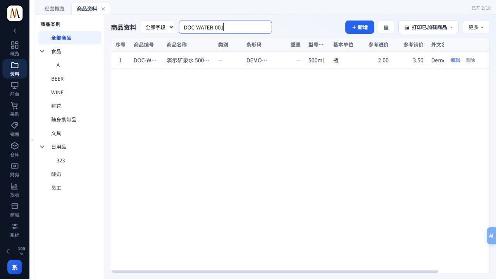The height and width of the screenshot is (279, 496).
Task: Click the 条形码 column header
Action: click(x=254, y=45)
